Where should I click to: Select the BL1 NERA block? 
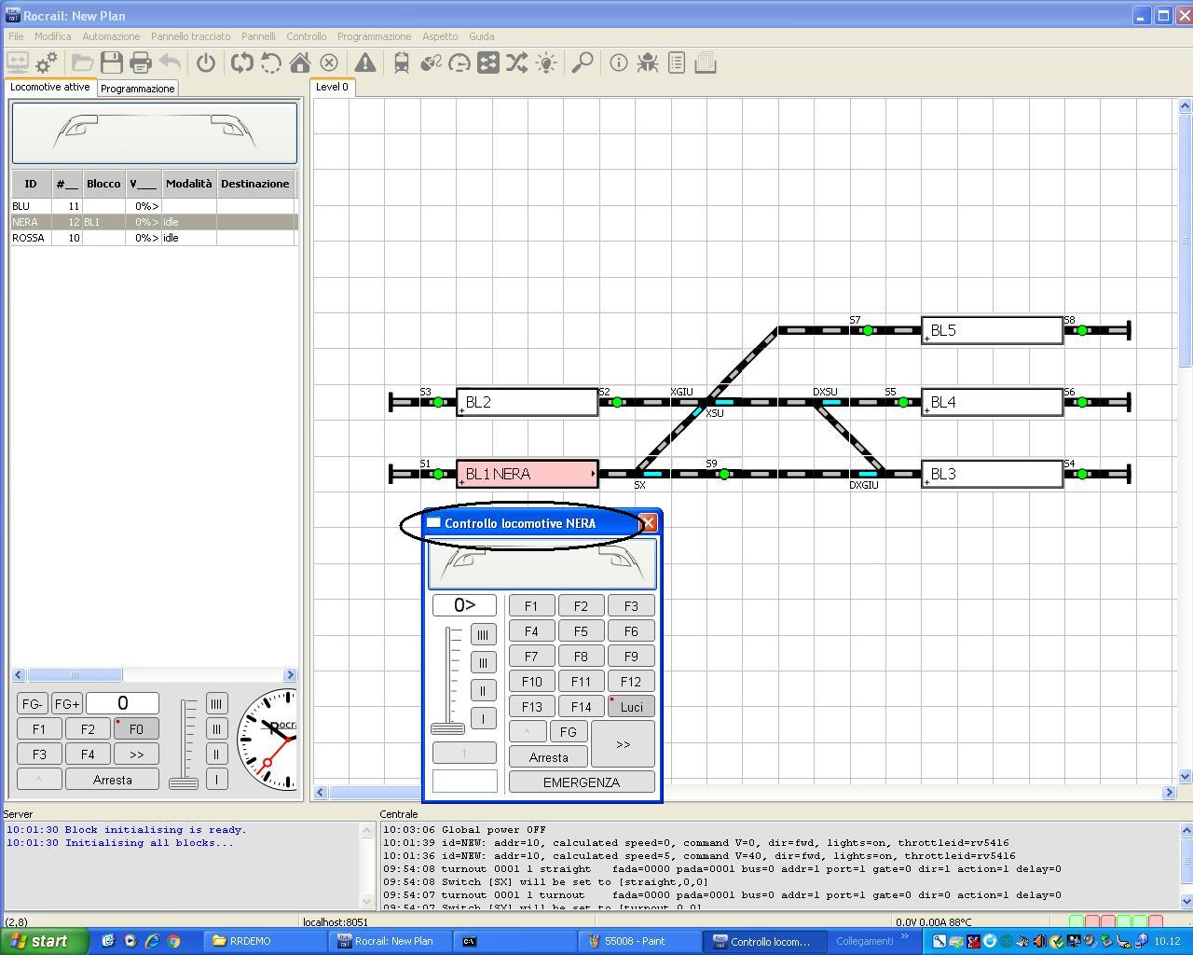(x=528, y=474)
